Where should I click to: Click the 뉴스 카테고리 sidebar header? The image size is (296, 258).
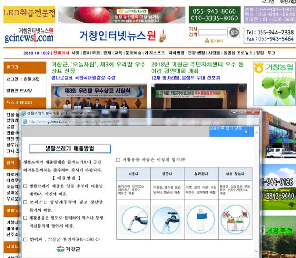[25, 102]
